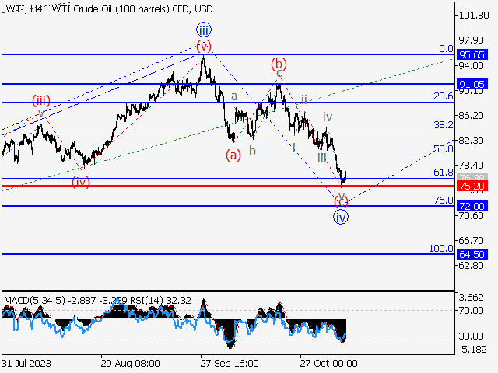Viewport: 498px width, 373px height.
Task: Click the gray wave 'a' label
Action: click(x=233, y=96)
